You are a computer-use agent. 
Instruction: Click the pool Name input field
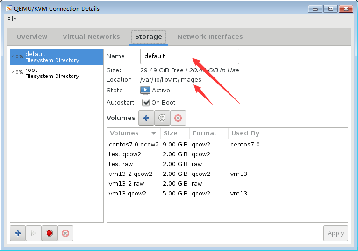coord(189,56)
